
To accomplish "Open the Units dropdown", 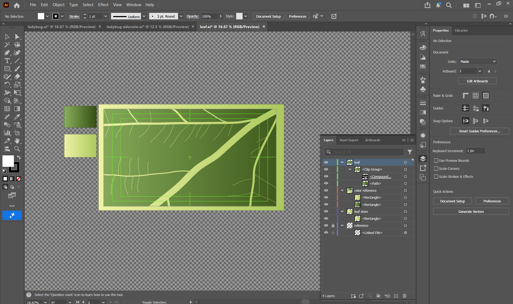I will coord(478,61).
